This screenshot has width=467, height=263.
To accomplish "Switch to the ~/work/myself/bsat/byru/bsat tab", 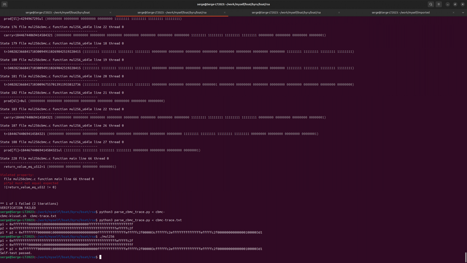I will tap(57, 13).
